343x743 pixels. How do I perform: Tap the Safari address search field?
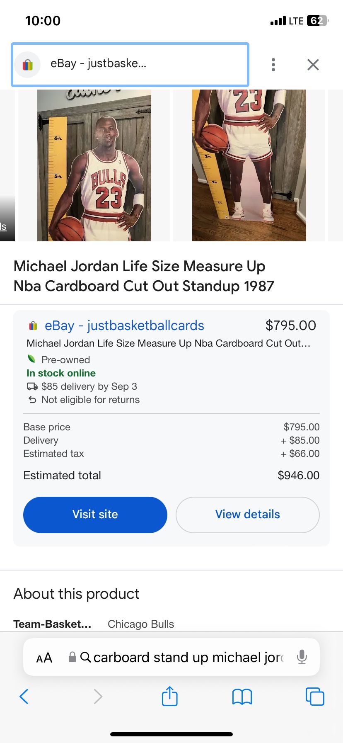(x=186, y=657)
